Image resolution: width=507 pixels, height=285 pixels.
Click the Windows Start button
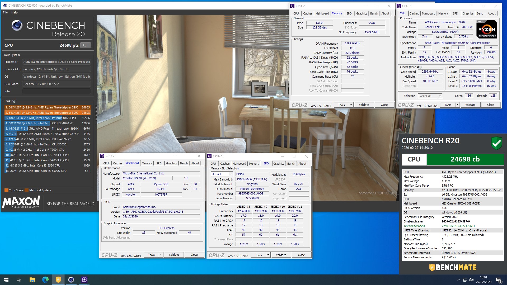pos(6,280)
